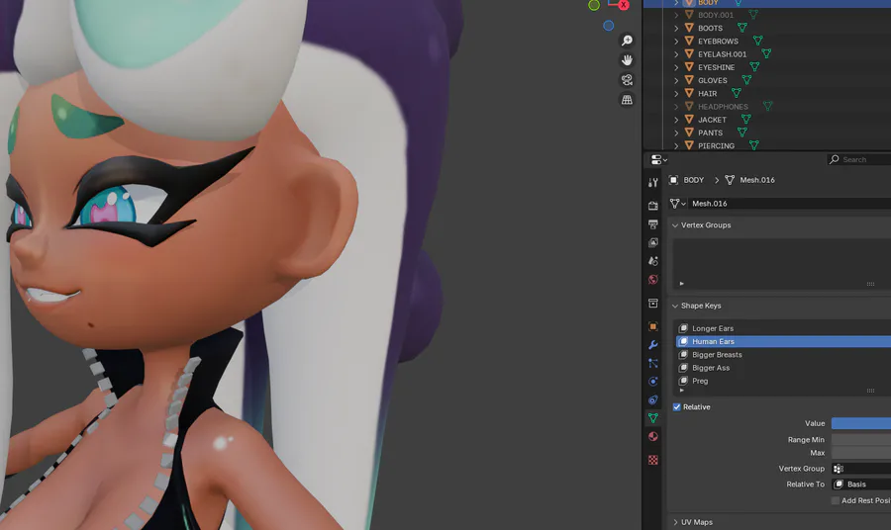Click mesh data icon next to HAIR
891x530 pixels.
tap(737, 93)
